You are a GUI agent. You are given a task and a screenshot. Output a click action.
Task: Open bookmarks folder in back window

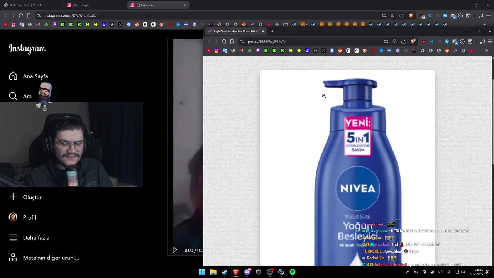[x=285, y=24]
